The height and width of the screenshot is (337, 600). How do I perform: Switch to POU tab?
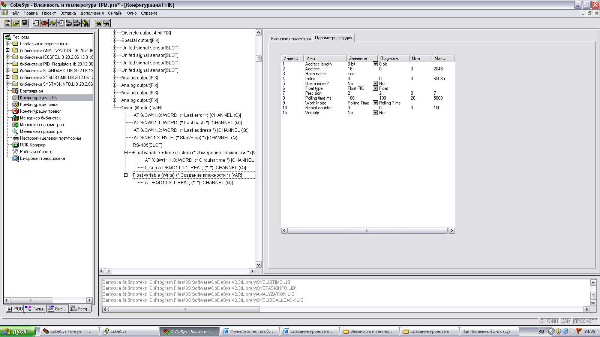(x=15, y=309)
